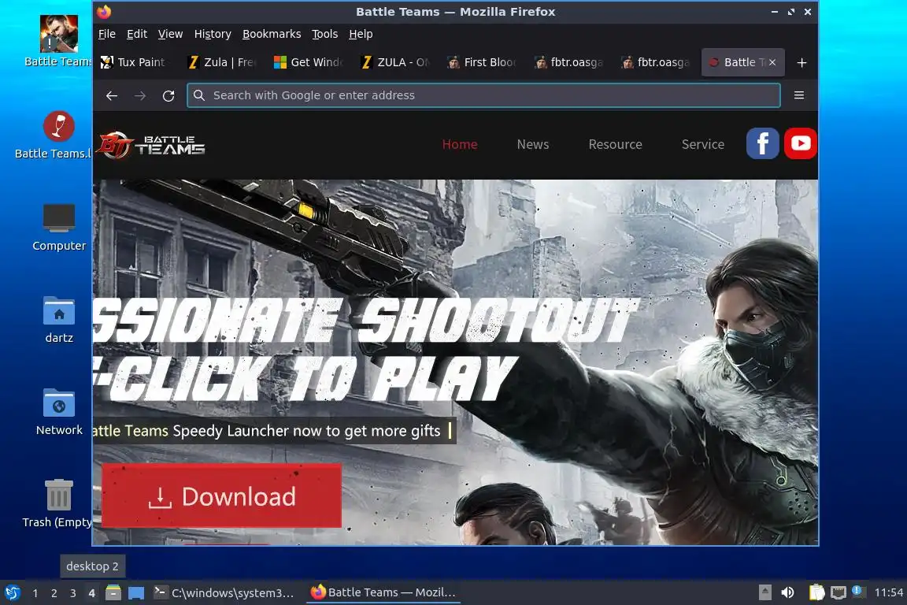
Task: Click the show desktop icon in taskbar
Action: coord(136,592)
